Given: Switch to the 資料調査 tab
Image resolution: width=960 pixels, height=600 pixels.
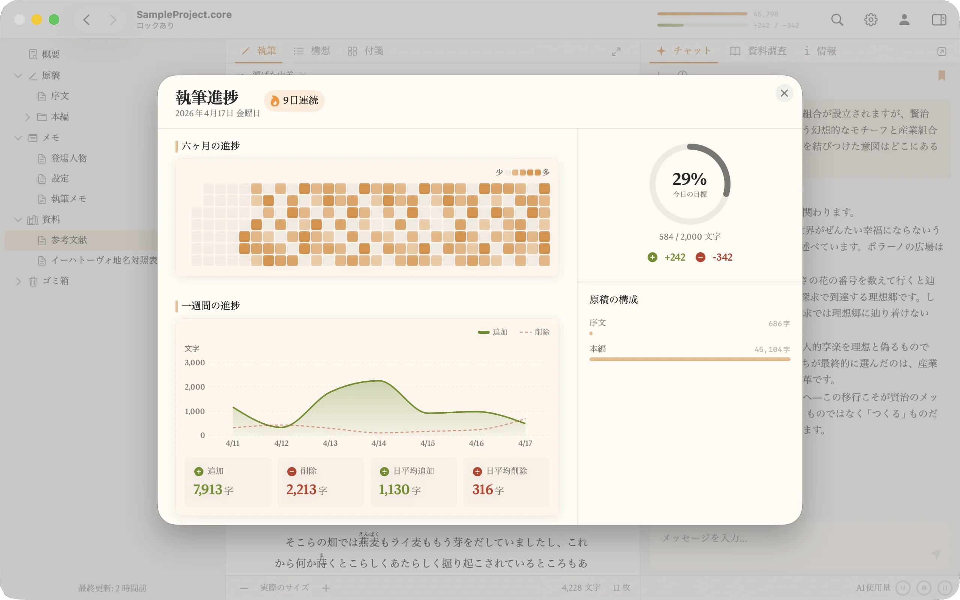Looking at the screenshot, I should (x=758, y=51).
